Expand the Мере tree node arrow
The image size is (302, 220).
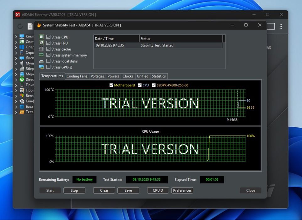[16, 74]
